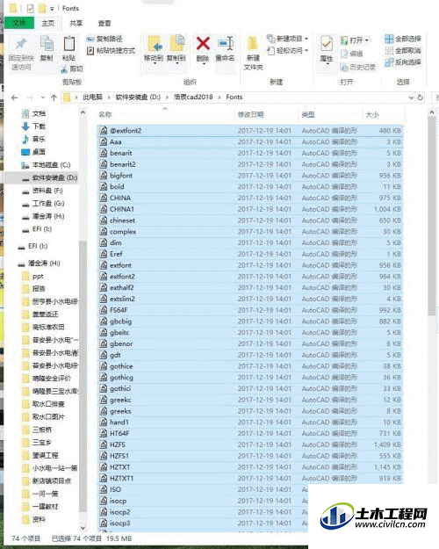Select the HZTXT1 file

click(250, 478)
